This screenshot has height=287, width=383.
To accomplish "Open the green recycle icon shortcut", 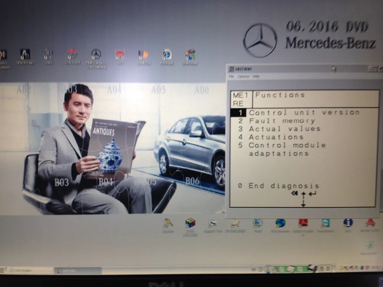I will coord(369,248).
